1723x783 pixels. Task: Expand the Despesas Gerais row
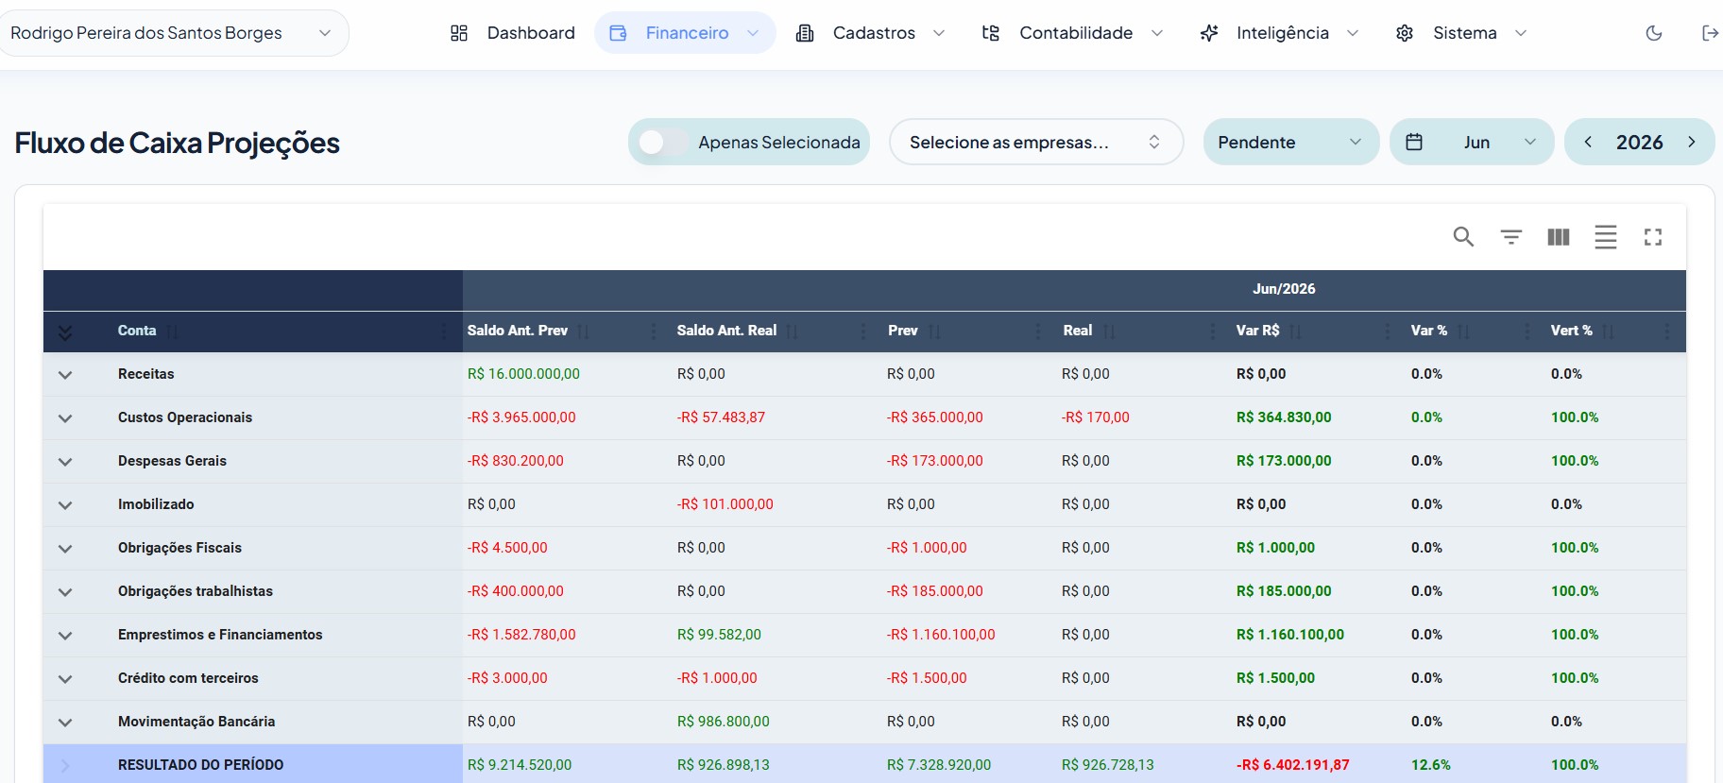(x=65, y=462)
